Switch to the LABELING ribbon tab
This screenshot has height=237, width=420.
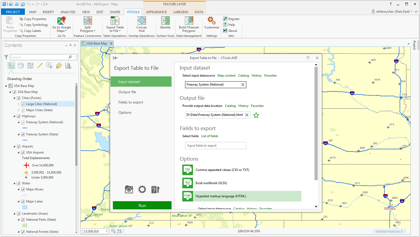(x=181, y=12)
